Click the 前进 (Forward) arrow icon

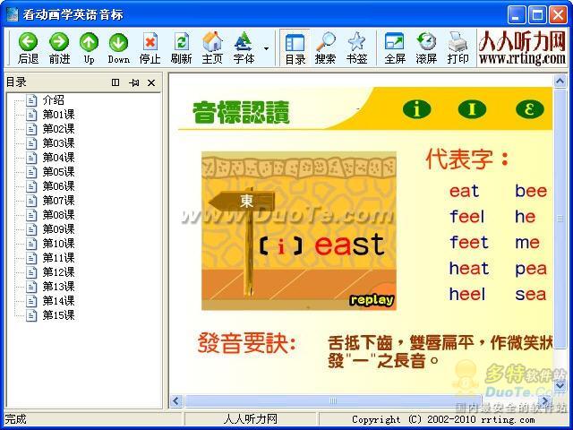59,42
